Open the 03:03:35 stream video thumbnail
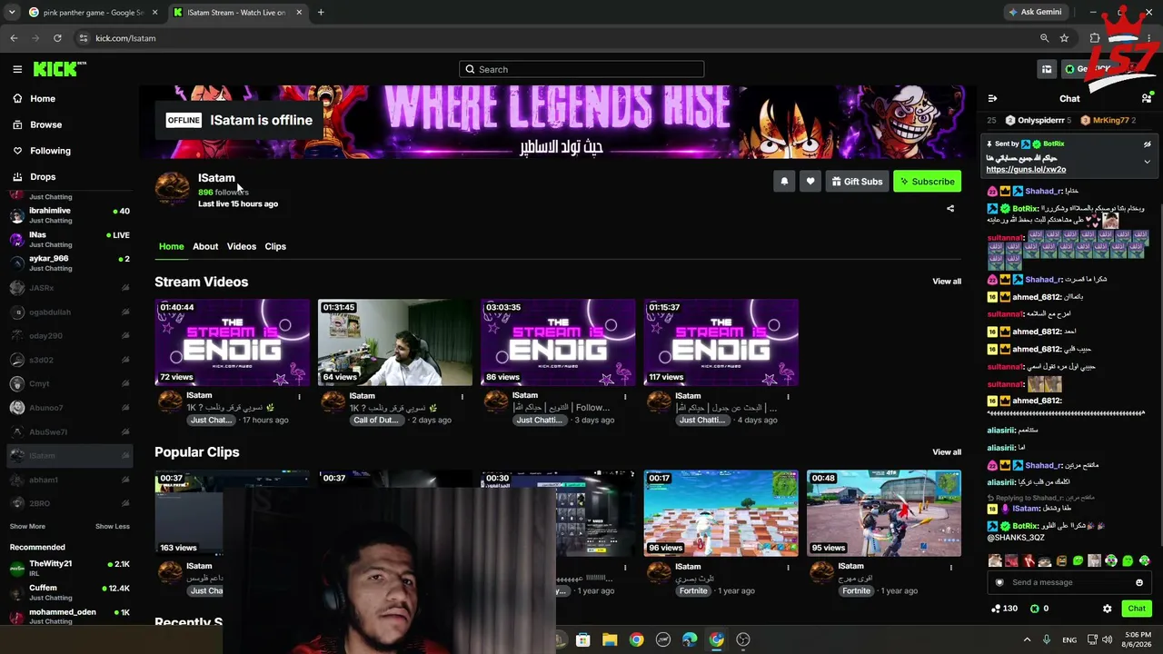 [558, 342]
